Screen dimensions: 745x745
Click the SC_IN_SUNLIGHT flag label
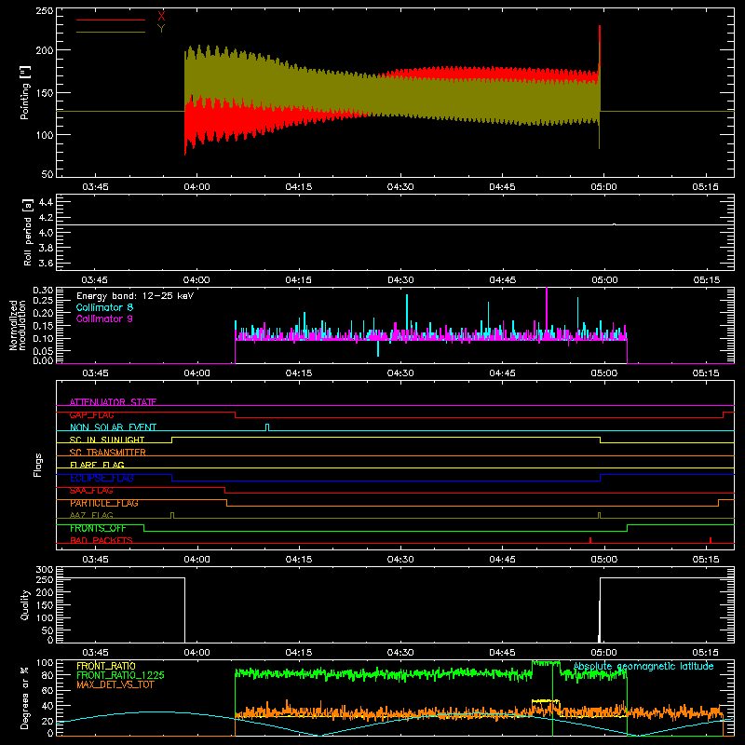point(107,440)
